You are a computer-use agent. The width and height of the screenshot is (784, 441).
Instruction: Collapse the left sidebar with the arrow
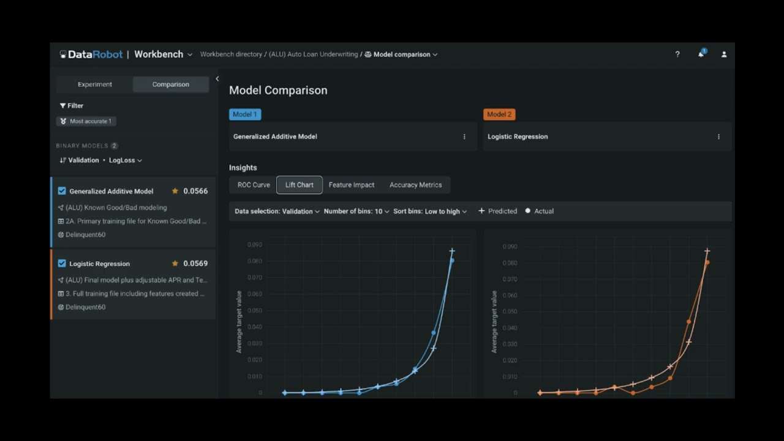217,79
